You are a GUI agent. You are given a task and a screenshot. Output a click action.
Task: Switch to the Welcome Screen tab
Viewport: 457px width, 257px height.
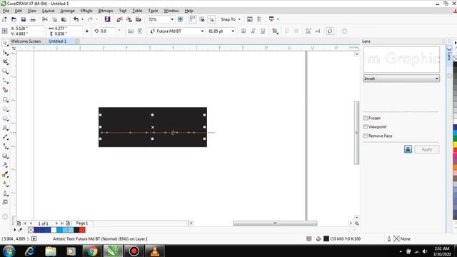(26, 41)
